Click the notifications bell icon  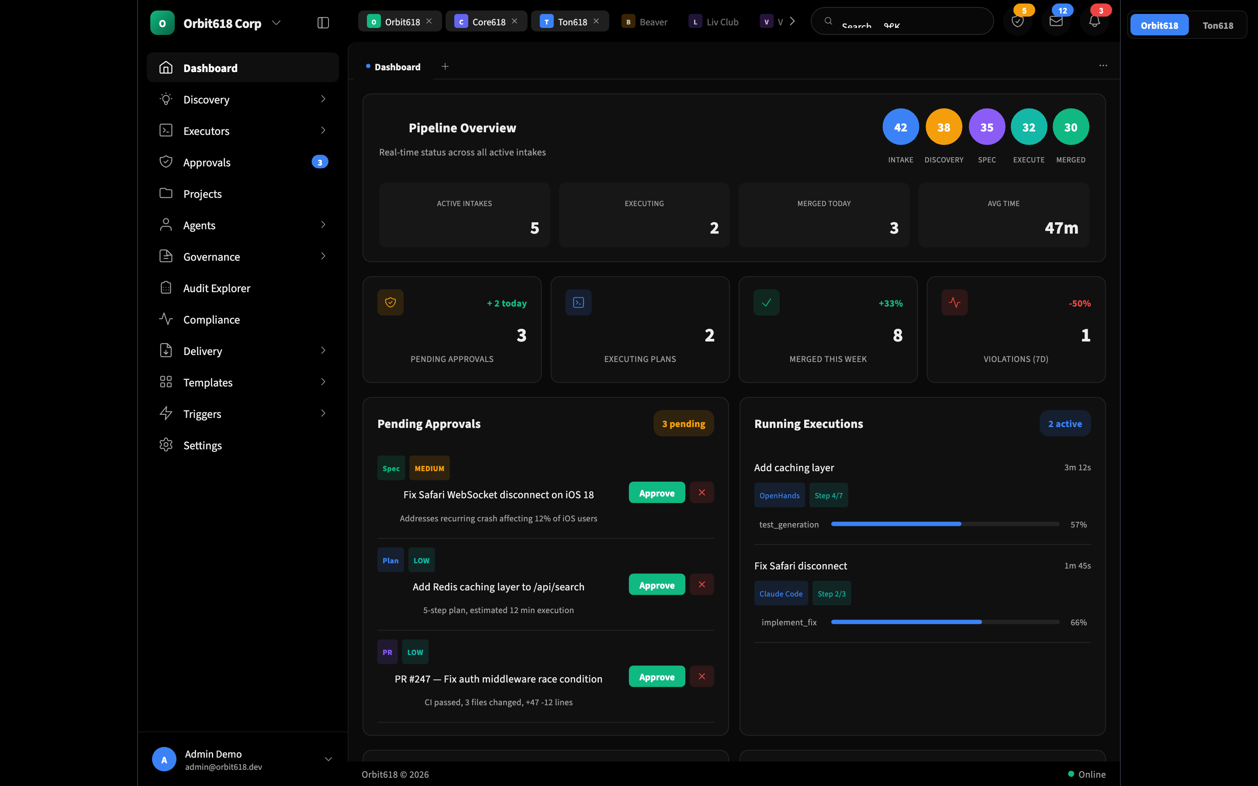[1094, 21]
